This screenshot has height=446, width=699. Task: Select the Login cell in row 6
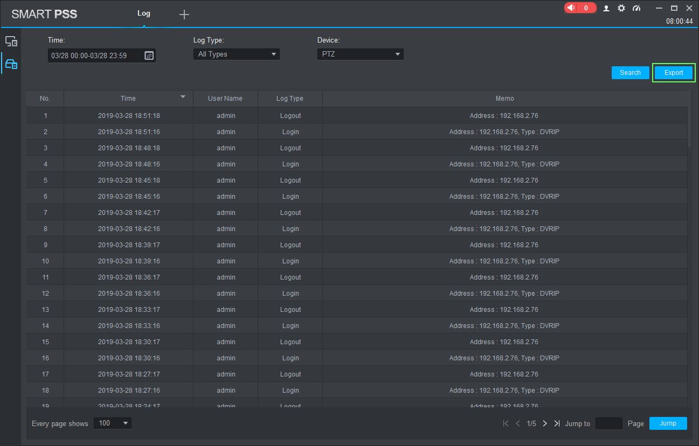290,197
